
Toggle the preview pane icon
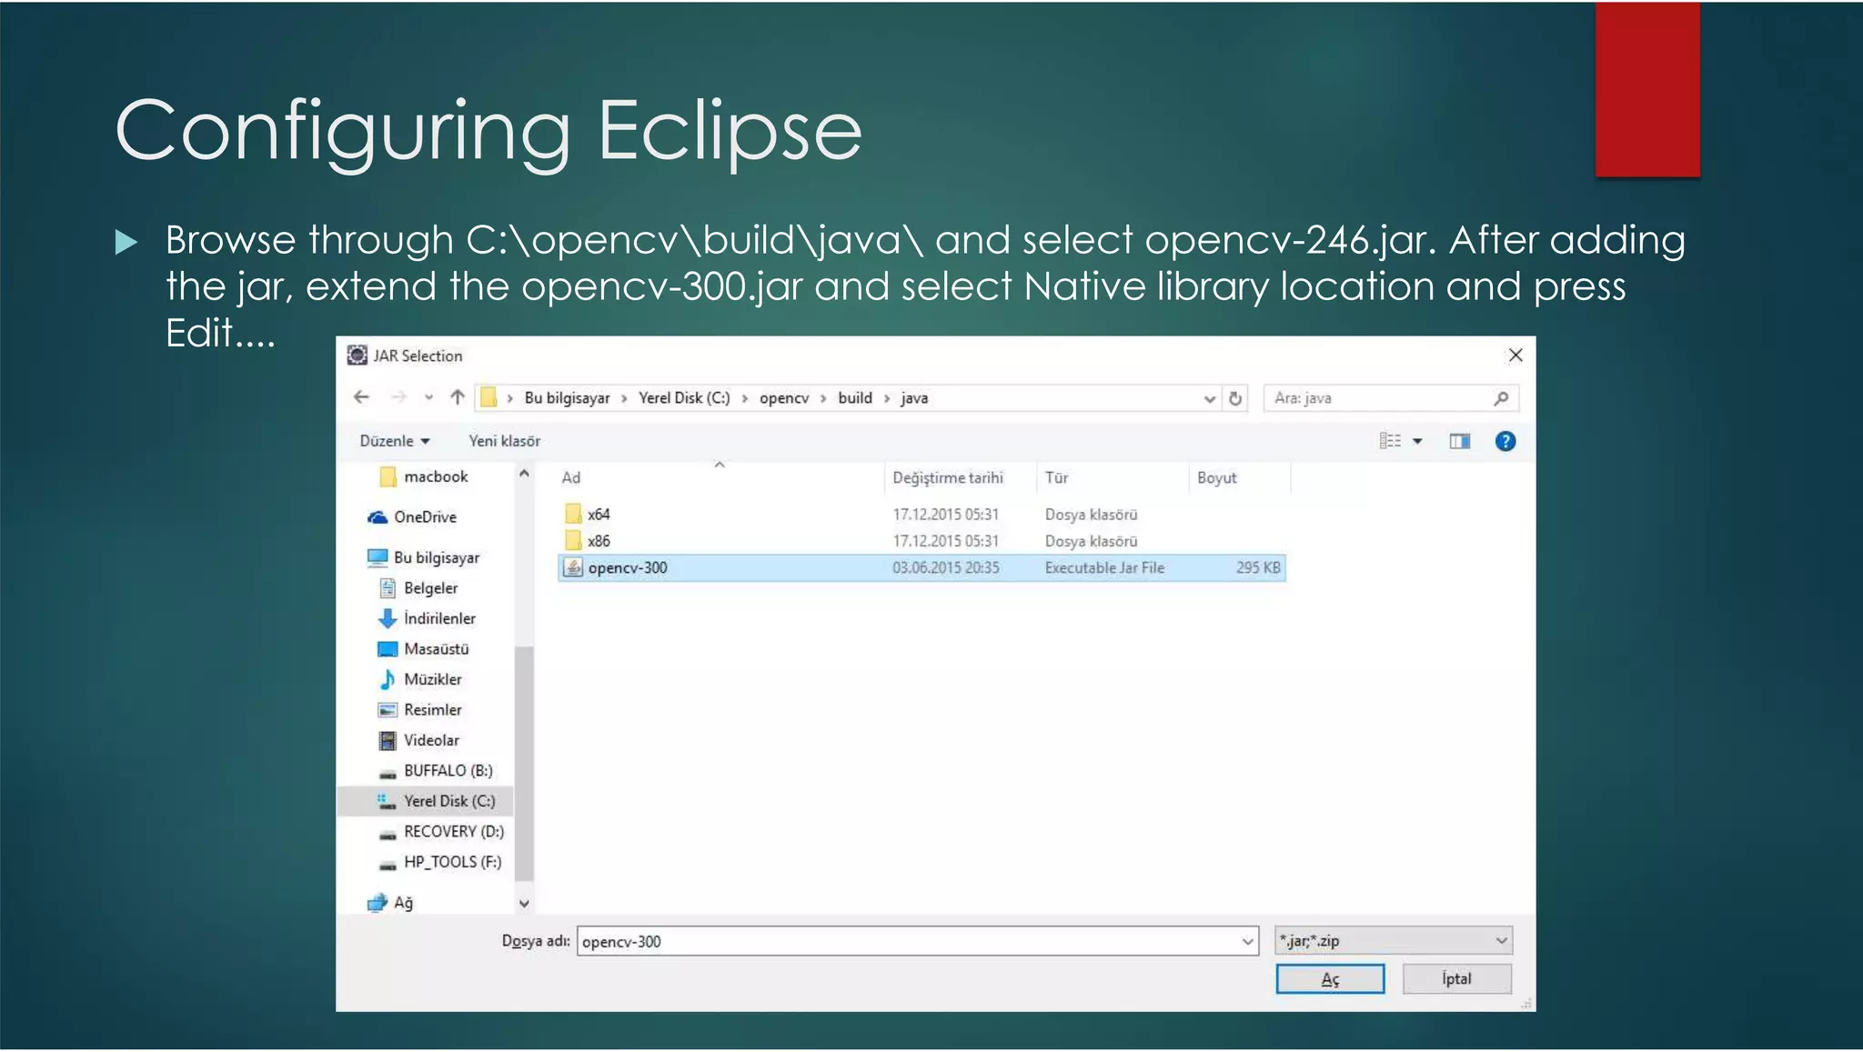click(1459, 441)
